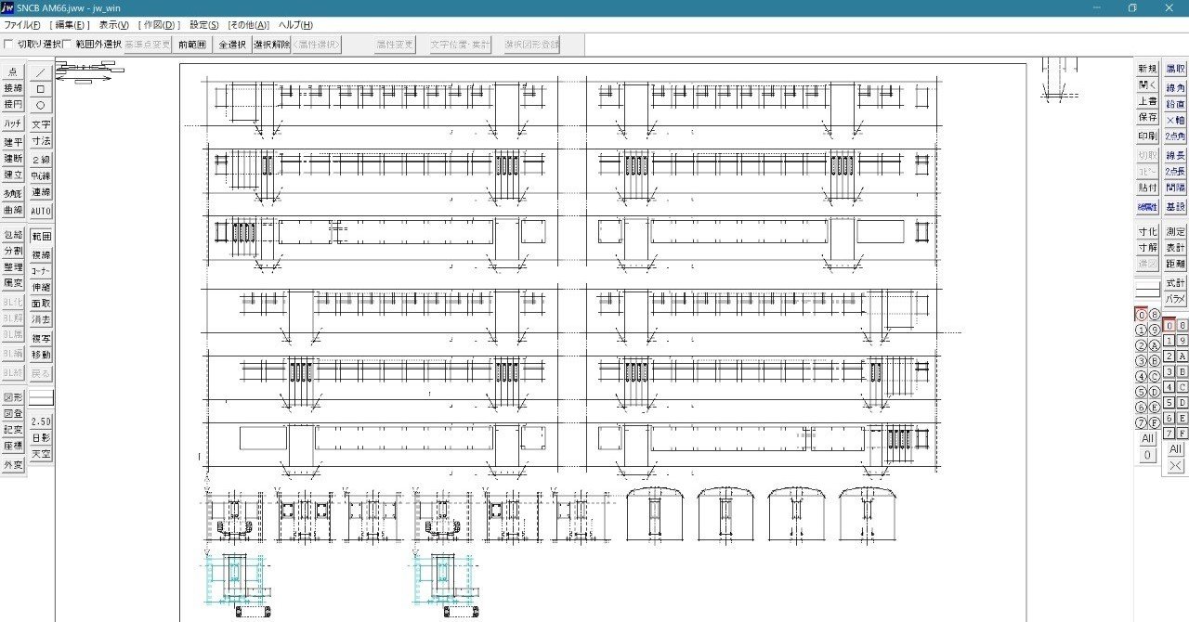Viewport: 1189px width, 622px height.
Task: Open the ヘルプ(H) menu
Action: [x=295, y=24]
